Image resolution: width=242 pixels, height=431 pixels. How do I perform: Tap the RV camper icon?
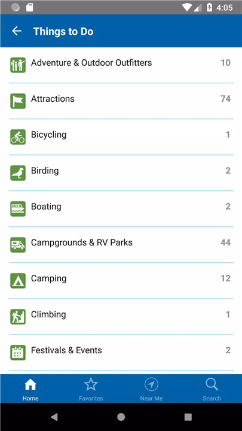[18, 245]
